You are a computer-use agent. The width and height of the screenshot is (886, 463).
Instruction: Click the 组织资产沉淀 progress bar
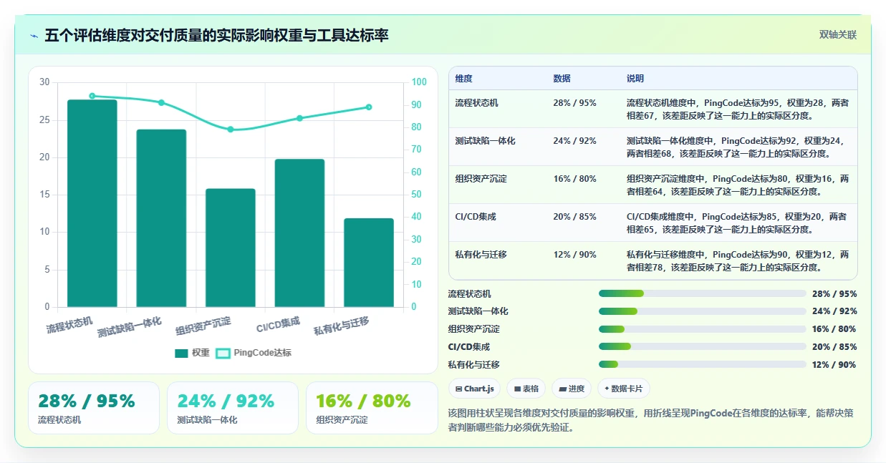tap(703, 329)
